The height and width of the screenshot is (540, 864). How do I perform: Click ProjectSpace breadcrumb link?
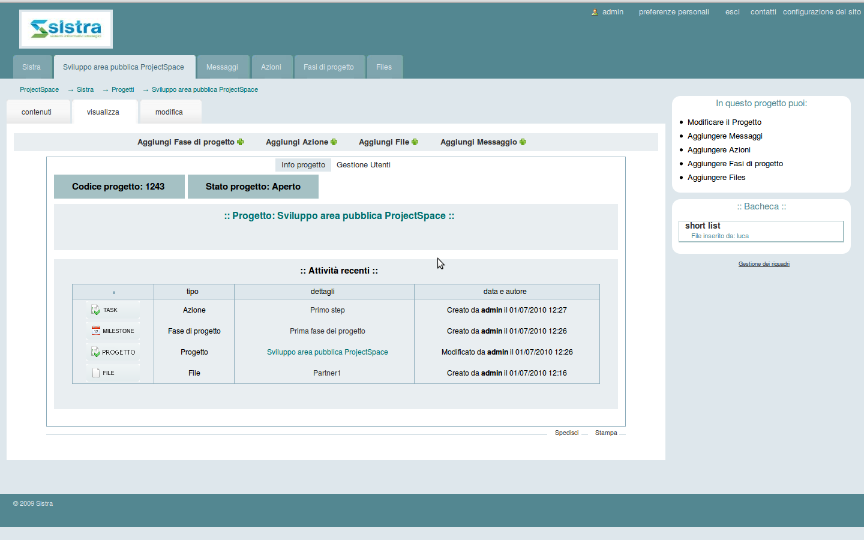pos(39,89)
